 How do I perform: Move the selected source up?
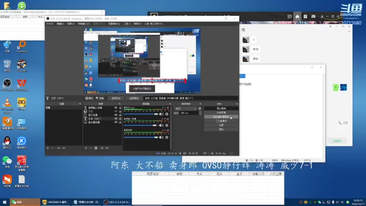pos(102,148)
